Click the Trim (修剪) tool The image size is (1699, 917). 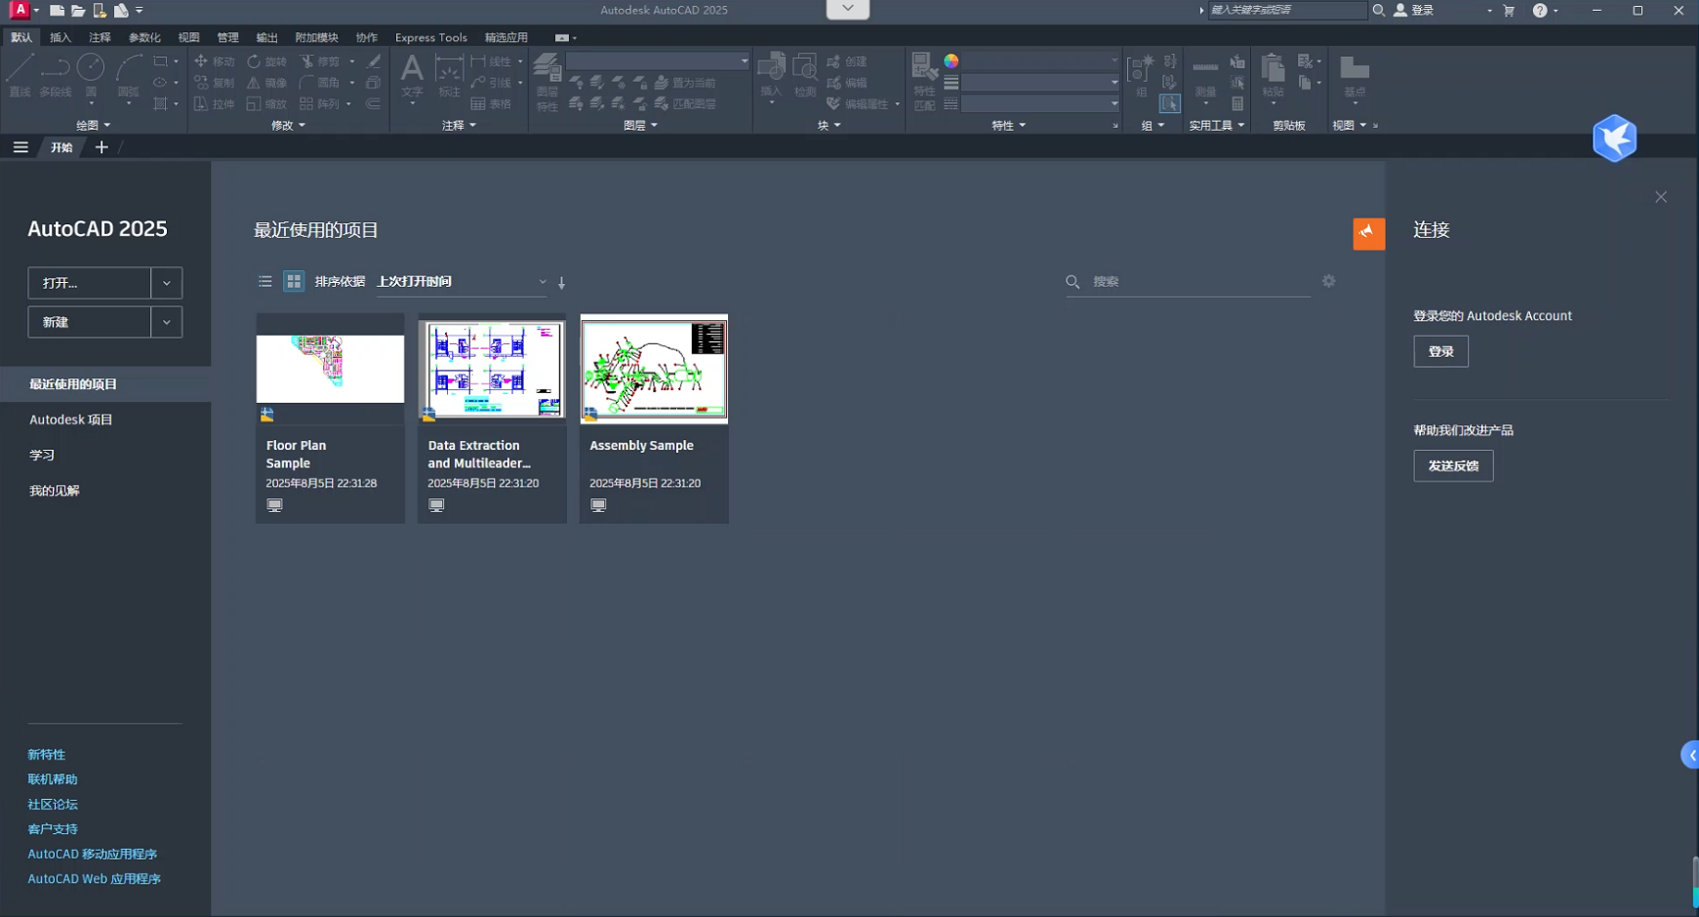click(x=320, y=61)
